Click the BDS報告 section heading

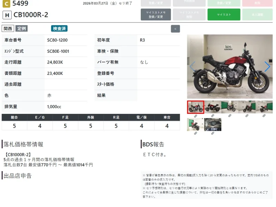(x=153, y=144)
